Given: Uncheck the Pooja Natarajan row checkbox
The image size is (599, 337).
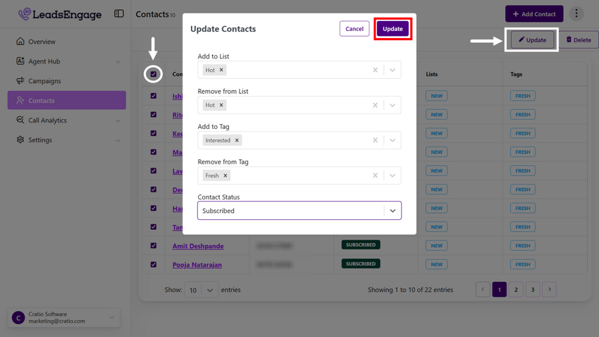Looking at the screenshot, I should pos(154,264).
